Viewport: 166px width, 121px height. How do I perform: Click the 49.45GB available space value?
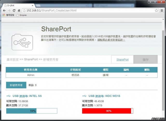(x=99, y=101)
